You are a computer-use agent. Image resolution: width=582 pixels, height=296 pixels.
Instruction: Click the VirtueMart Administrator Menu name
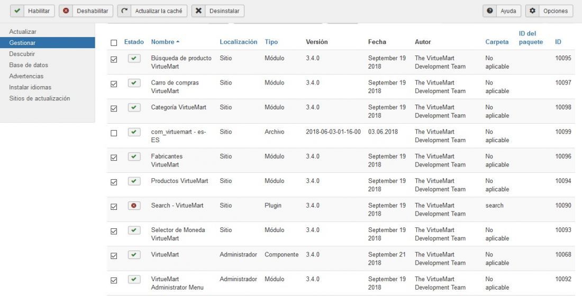pyautogui.click(x=177, y=283)
